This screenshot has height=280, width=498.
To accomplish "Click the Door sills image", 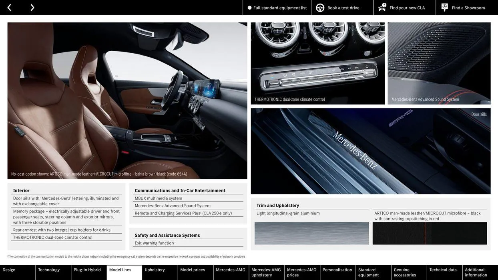I will tap(371, 151).
